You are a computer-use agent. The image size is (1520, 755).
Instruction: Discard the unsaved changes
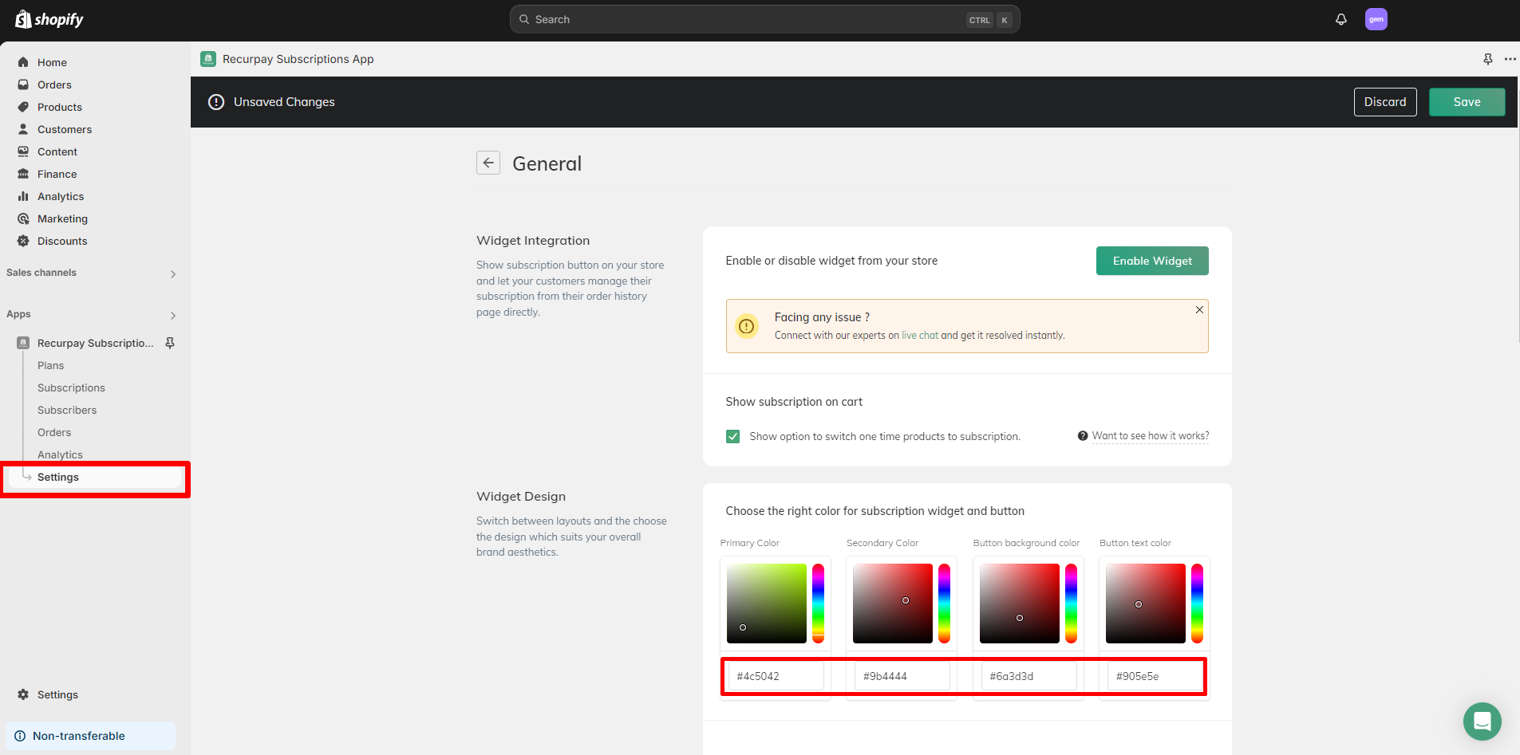point(1385,101)
